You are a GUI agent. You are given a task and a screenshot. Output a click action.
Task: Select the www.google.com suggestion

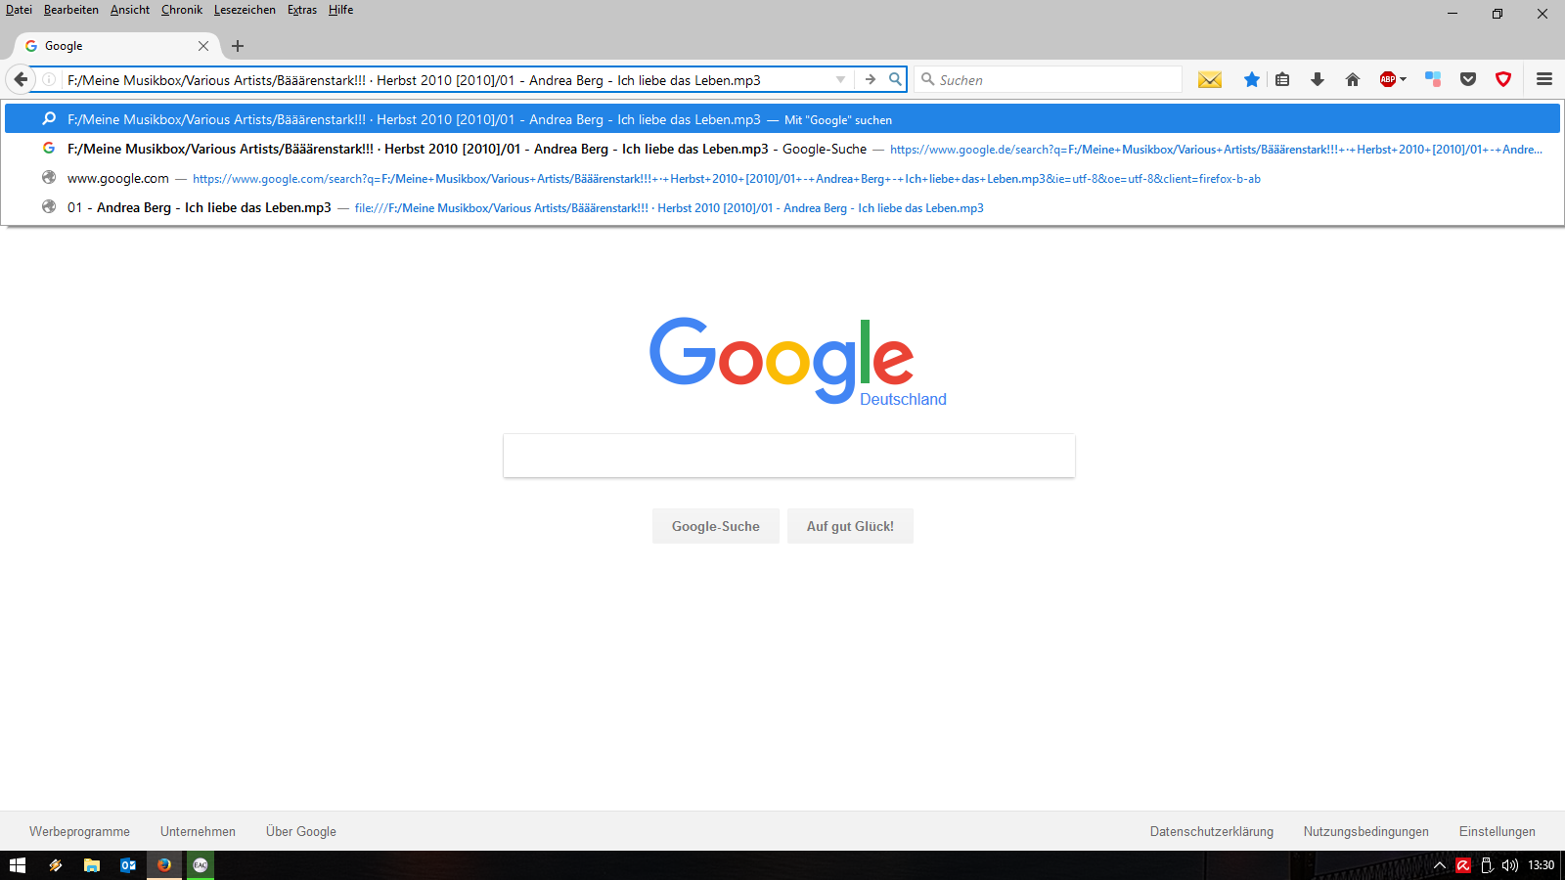tap(782, 178)
